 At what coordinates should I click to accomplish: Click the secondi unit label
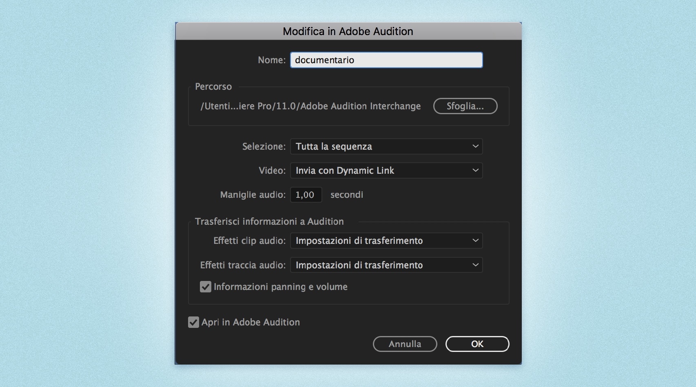click(346, 195)
